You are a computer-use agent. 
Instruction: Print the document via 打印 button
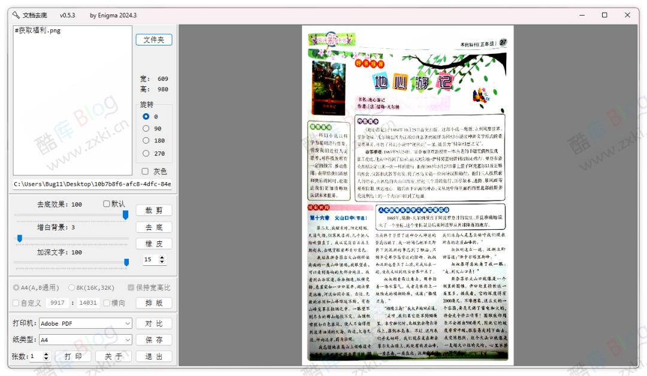point(73,356)
